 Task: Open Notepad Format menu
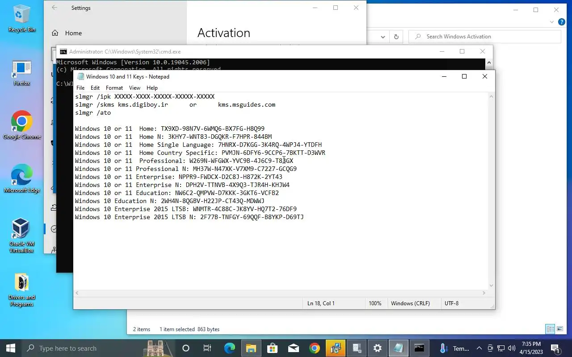114,88
